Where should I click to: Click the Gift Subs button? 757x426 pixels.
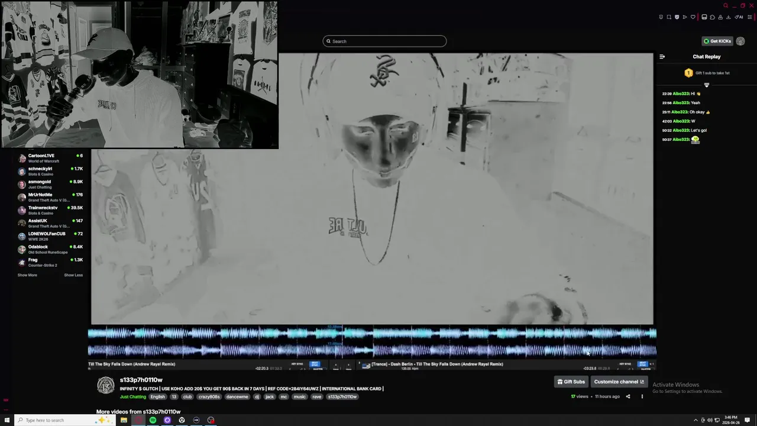[571, 382]
